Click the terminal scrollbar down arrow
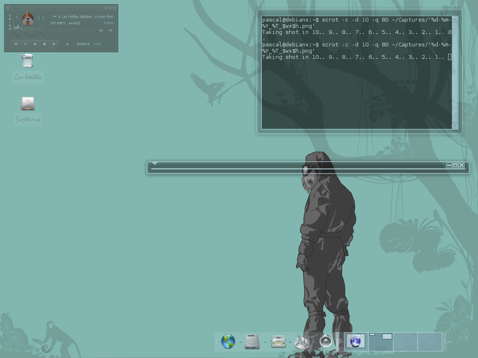This screenshot has width=478, height=358. (455, 126)
